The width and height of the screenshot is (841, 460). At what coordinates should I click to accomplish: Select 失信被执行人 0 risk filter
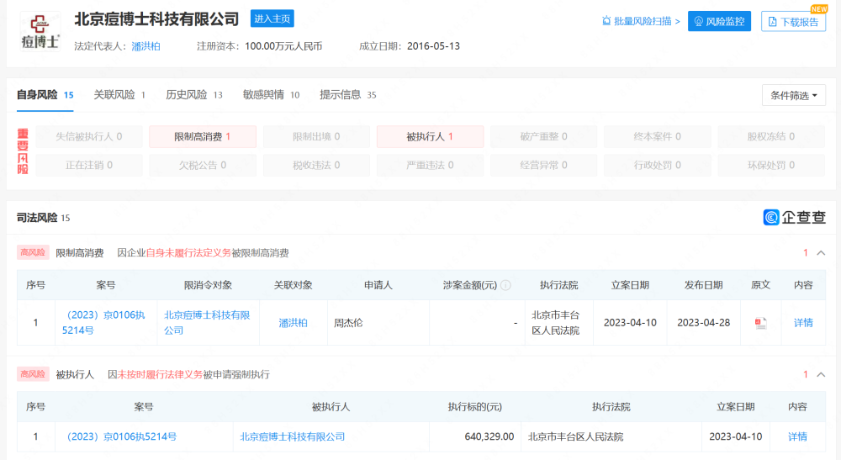point(89,137)
